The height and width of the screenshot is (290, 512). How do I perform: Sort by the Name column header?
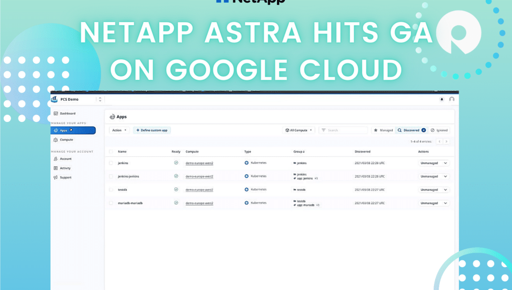[x=122, y=152]
